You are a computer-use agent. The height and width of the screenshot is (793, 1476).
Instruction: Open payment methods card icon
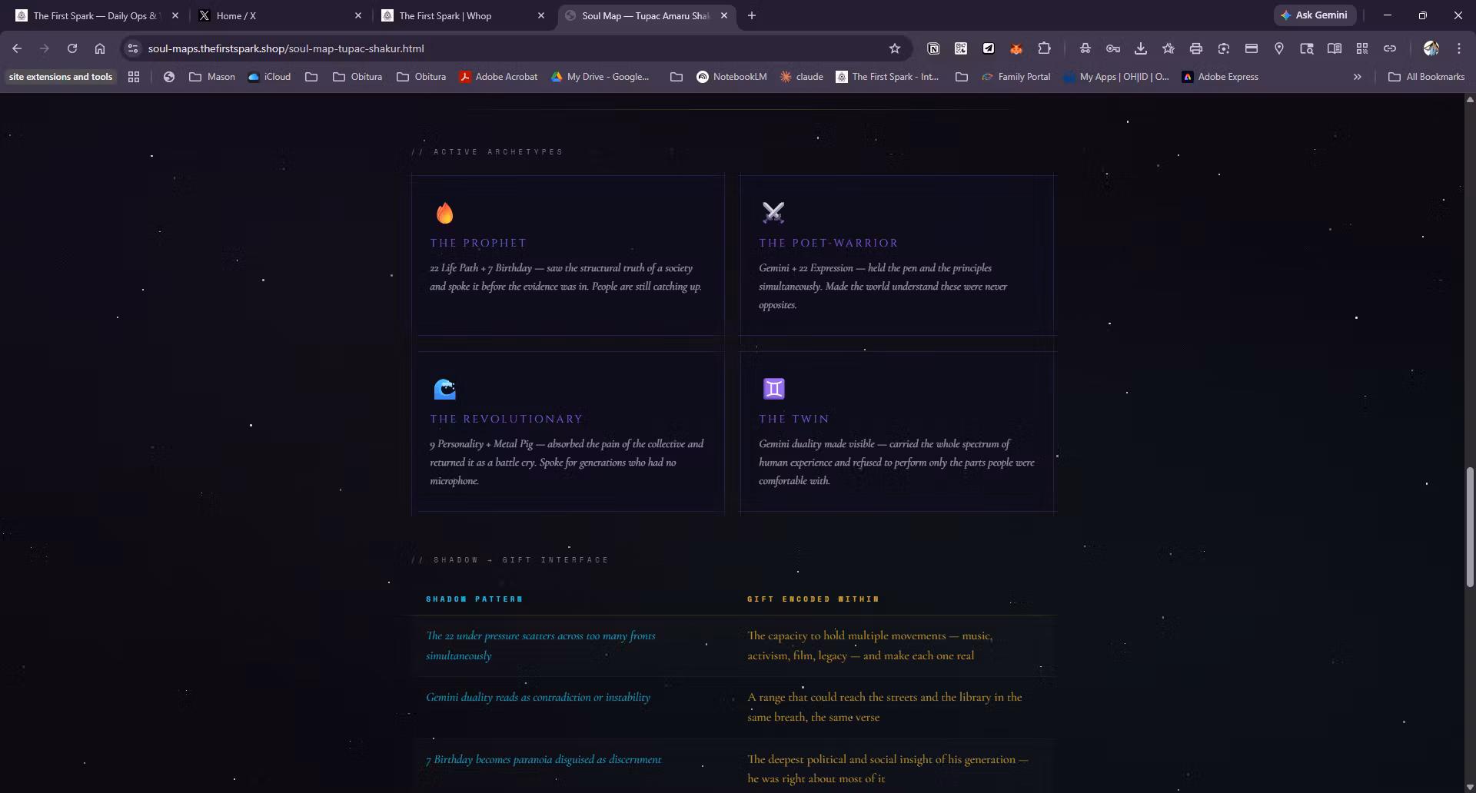coord(1252,48)
